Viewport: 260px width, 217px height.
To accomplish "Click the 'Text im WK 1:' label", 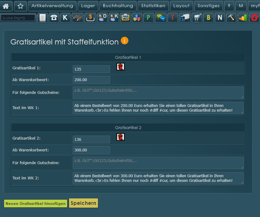I will (26, 108).
